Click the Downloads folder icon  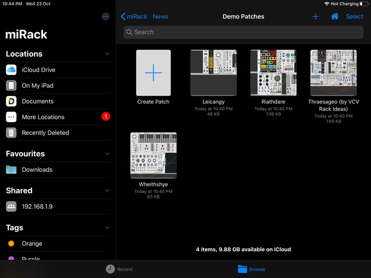[x=11, y=169]
